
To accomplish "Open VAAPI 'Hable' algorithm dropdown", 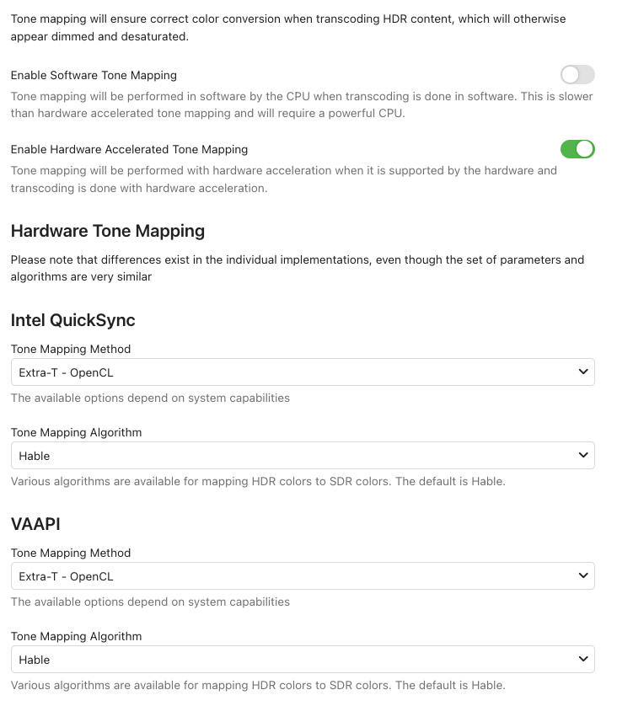I will point(303,660).
